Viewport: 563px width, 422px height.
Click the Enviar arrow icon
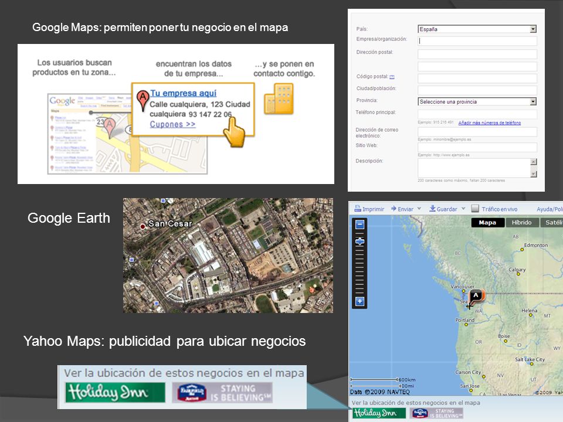pyautogui.click(x=394, y=209)
